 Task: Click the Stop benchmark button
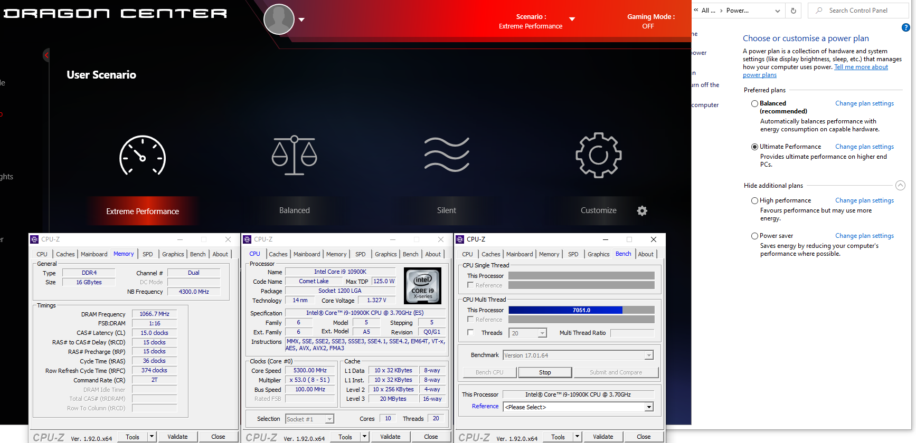click(x=545, y=372)
